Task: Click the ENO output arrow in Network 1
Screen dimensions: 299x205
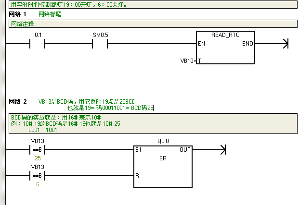Action: pos(285,44)
